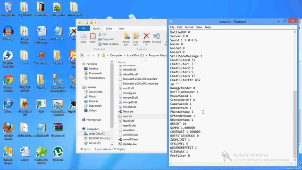Select Server (Z:) network drive
Viewport: 302px width, 170px height.
[x=92, y=143]
